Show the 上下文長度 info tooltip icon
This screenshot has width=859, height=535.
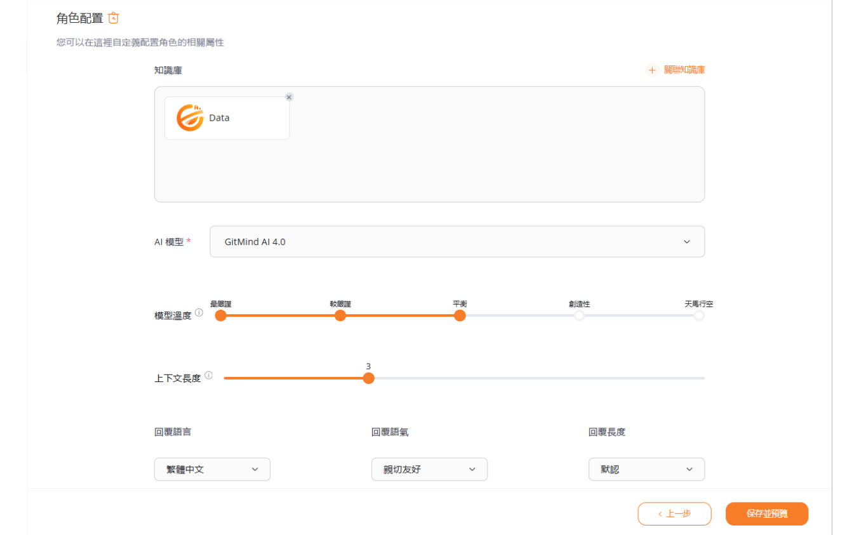pyautogui.click(x=209, y=375)
